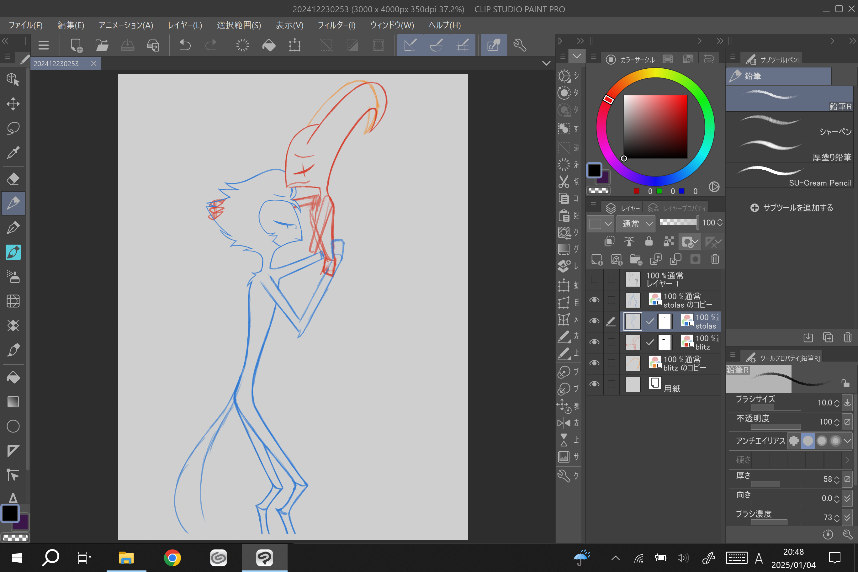This screenshot has width=858, height=572.
Task: Click the new layer folder icon
Action: [636, 259]
